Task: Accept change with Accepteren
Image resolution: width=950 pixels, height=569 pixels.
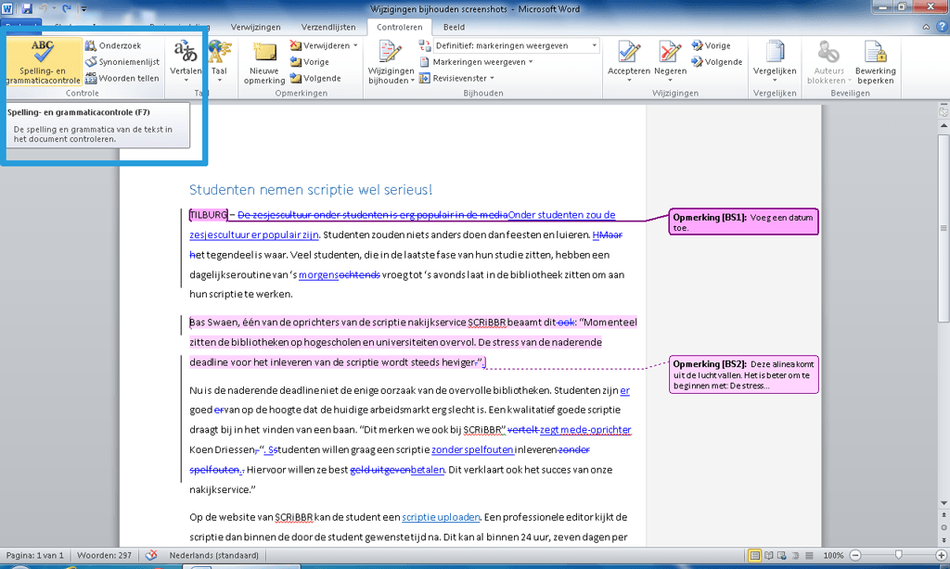Action: pos(630,56)
